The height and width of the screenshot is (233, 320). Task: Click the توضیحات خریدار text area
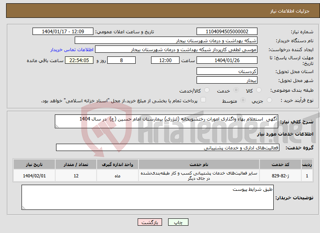coord(147,197)
